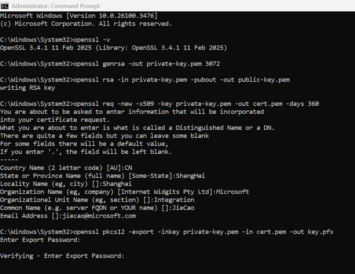Click the Common Name value 'JieCao'

(184, 208)
